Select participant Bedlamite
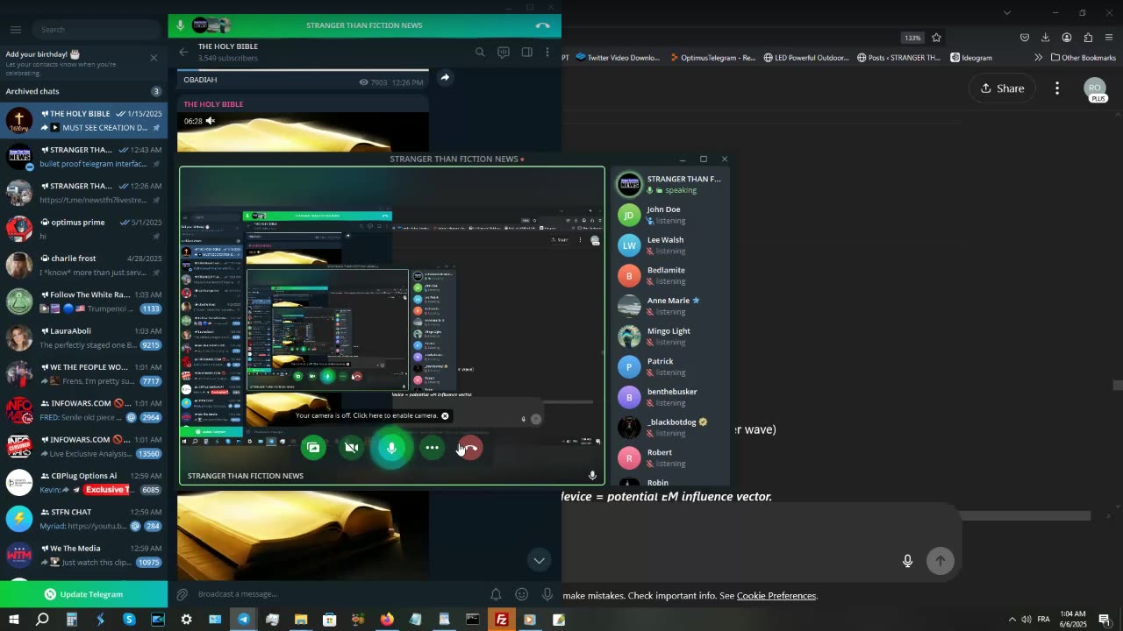 (671, 275)
